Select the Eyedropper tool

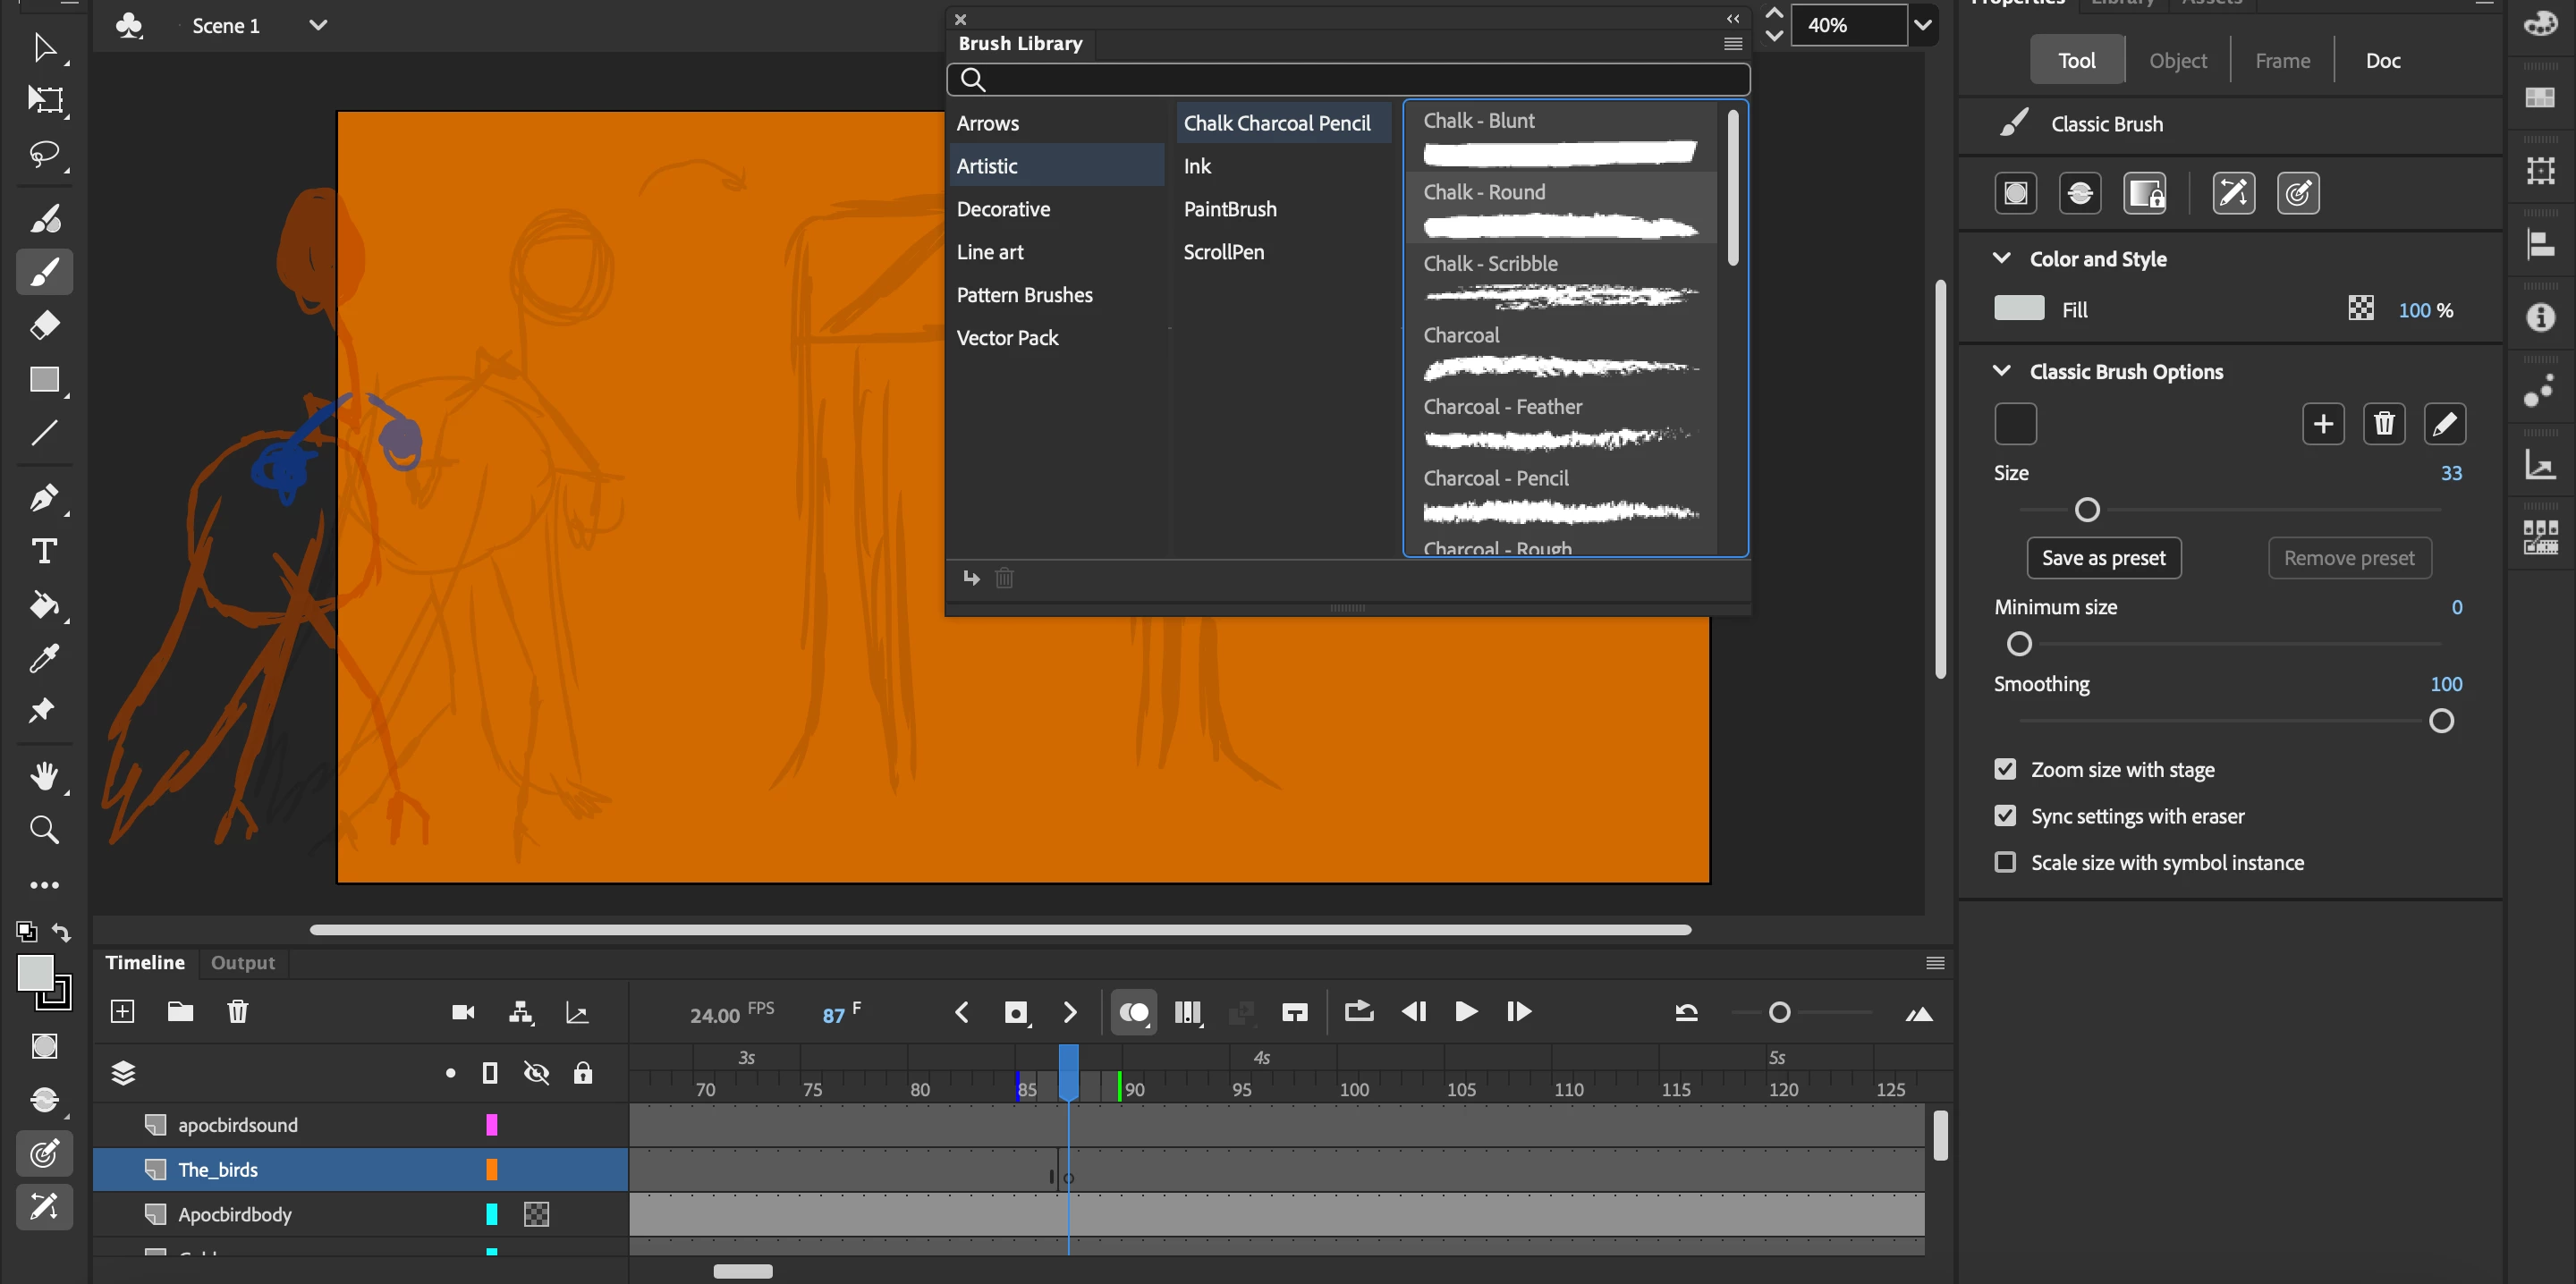pyautogui.click(x=44, y=658)
